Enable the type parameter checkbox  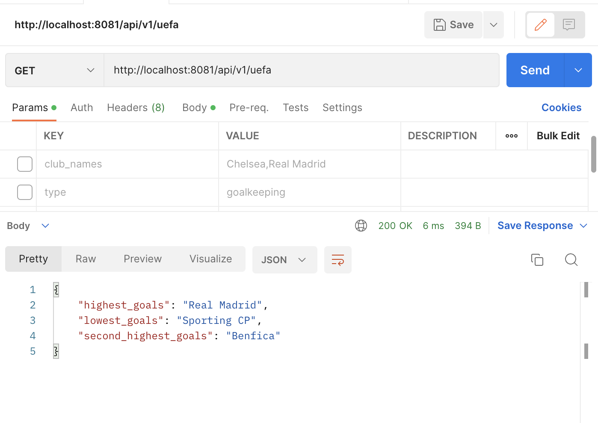(x=24, y=192)
